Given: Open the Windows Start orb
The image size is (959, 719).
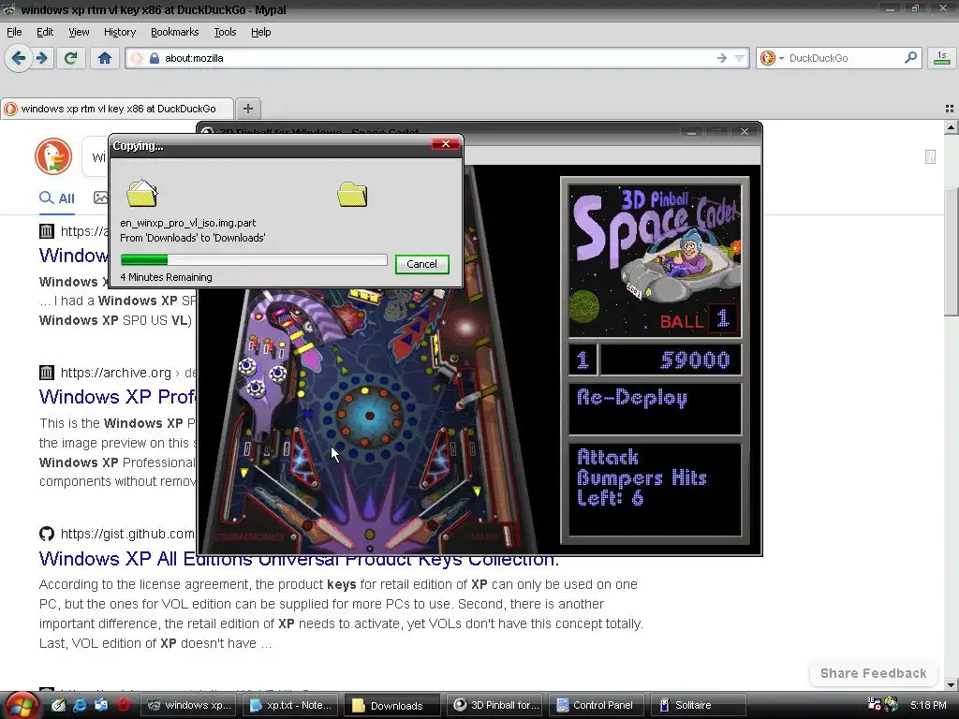Looking at the screenshot, I should 21,706.
